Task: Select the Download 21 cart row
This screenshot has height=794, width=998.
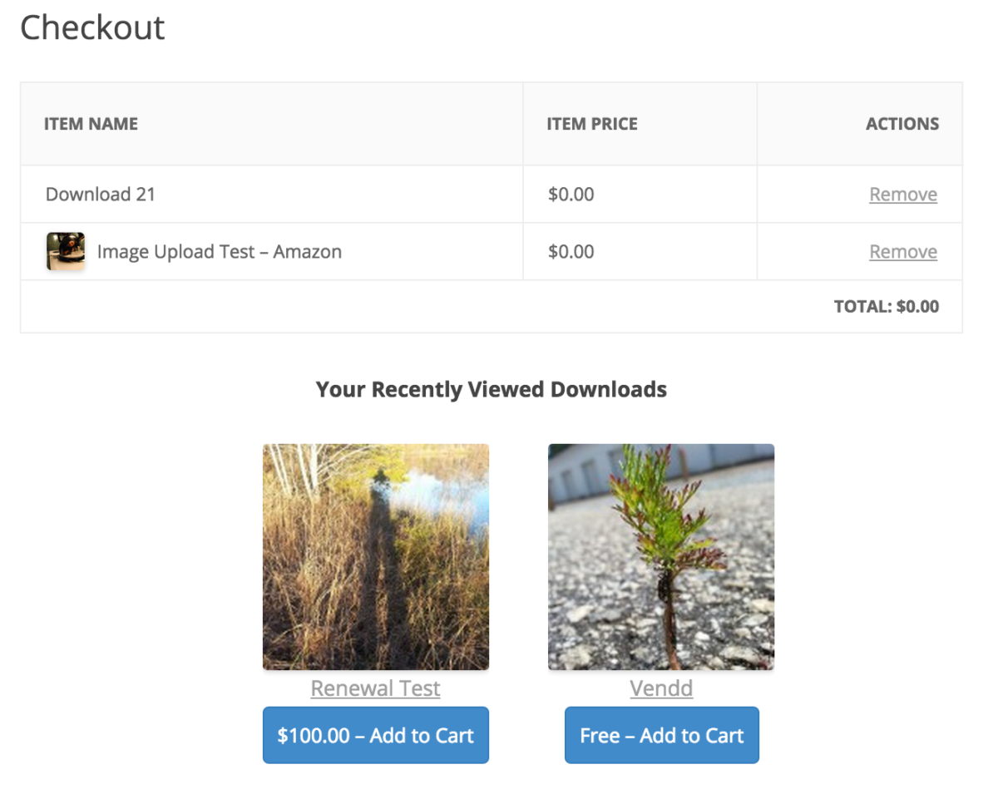Action: (333, 194)
